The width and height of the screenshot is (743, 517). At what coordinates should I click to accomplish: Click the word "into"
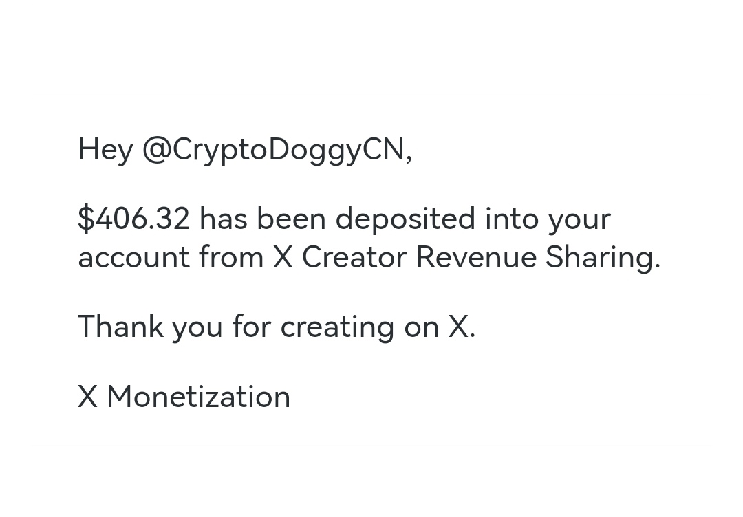(511, 219)
